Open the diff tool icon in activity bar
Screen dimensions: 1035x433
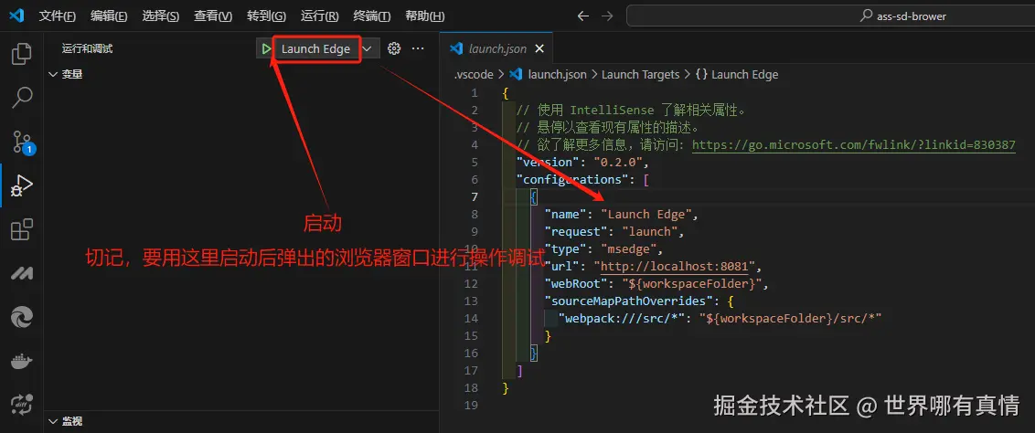click(x=22, y=405)
